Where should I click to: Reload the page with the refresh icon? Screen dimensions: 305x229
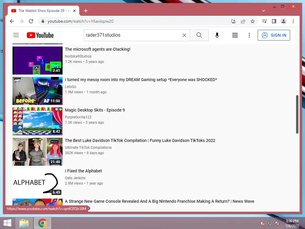[x=31, y=21]
